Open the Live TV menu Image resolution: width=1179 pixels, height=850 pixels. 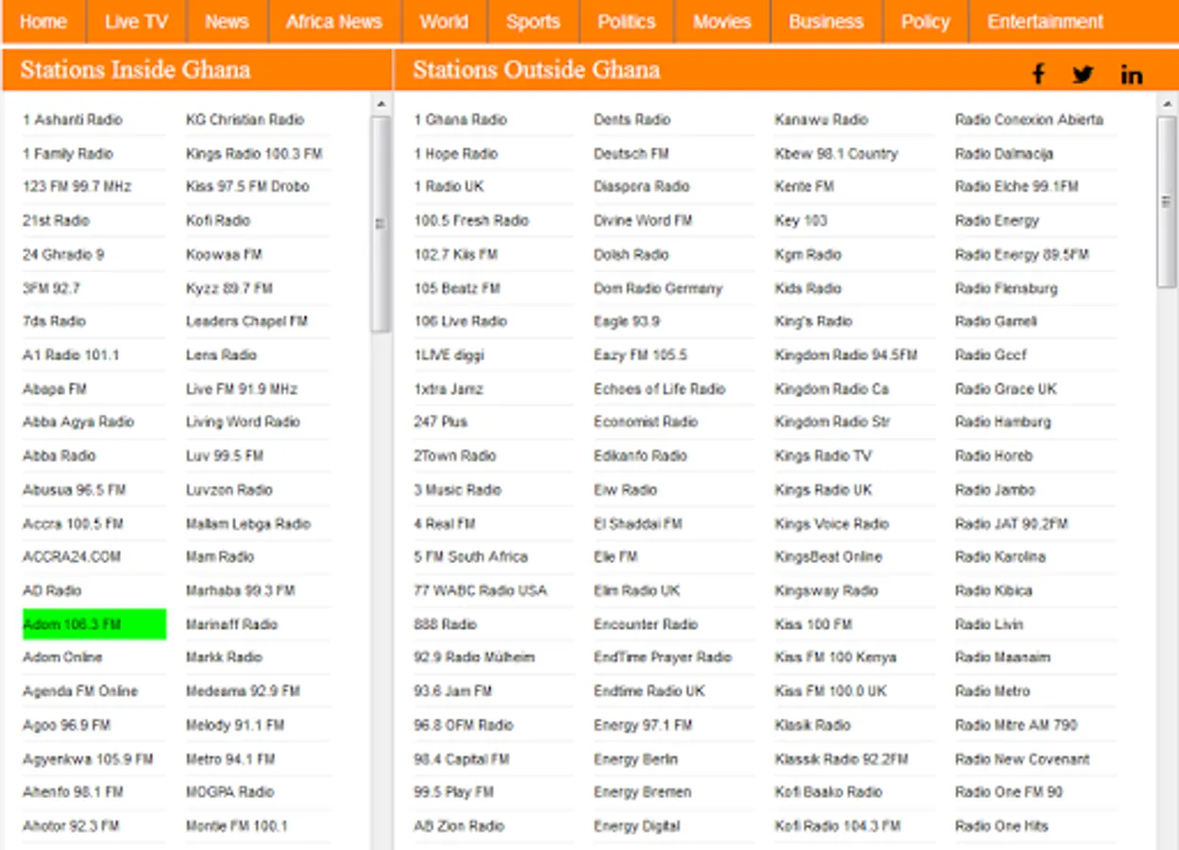(136, 22)
